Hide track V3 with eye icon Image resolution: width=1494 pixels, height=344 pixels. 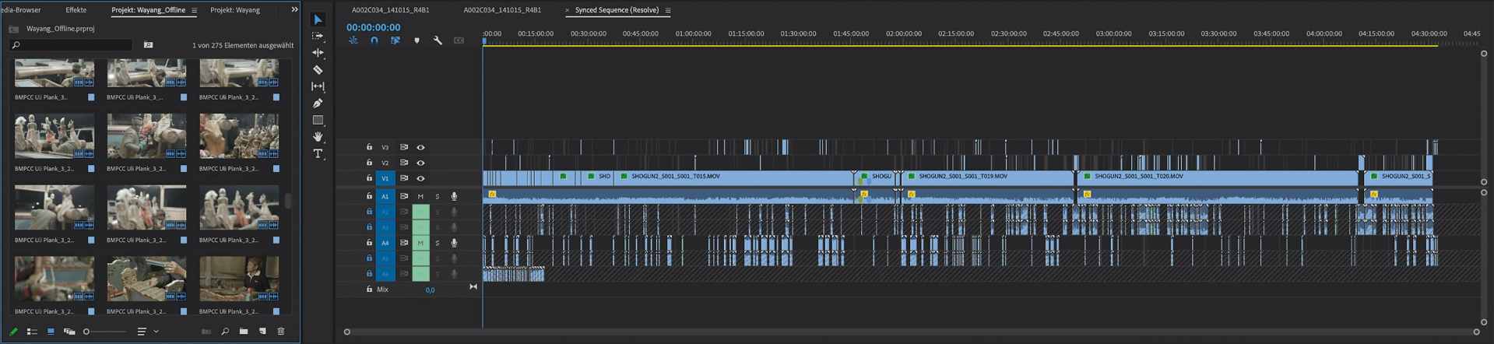tap(420, 147)
